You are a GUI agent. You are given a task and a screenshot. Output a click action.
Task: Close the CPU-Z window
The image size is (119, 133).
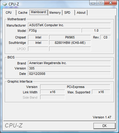[110, 3]
